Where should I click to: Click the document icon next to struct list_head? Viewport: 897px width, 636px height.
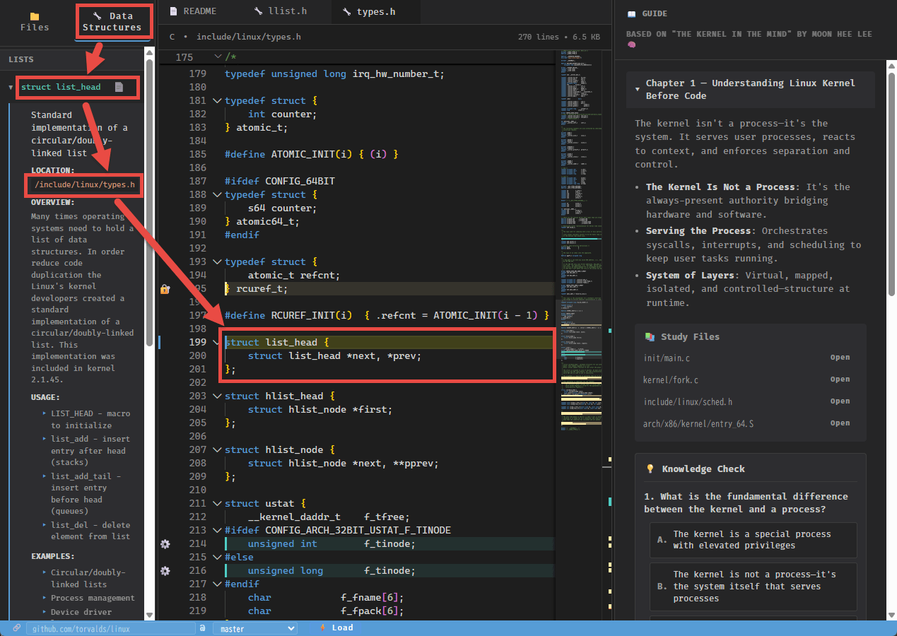click(x=119, y=87)
